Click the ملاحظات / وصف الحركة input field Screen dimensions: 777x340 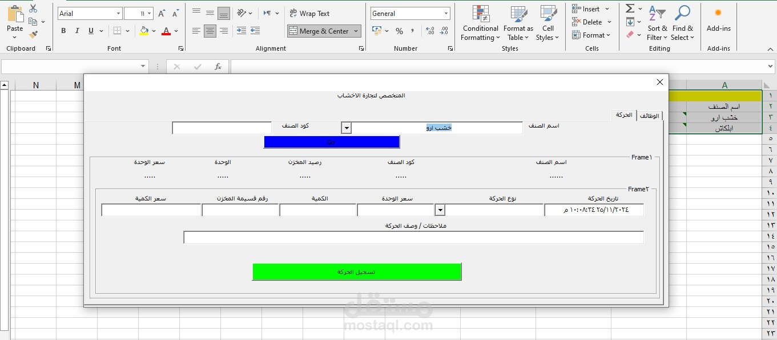(x=413, y=237)
